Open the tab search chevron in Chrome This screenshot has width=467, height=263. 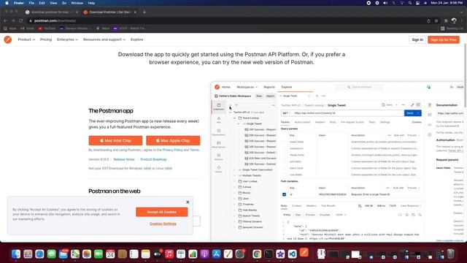click(x=462, y=12)
